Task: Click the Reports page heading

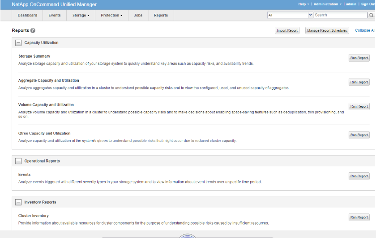Action: (21, 30)
